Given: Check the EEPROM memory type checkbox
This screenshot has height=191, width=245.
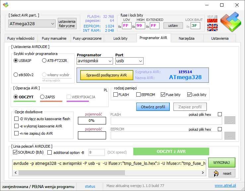Looking at the screenshot, I should pos(138,95).
